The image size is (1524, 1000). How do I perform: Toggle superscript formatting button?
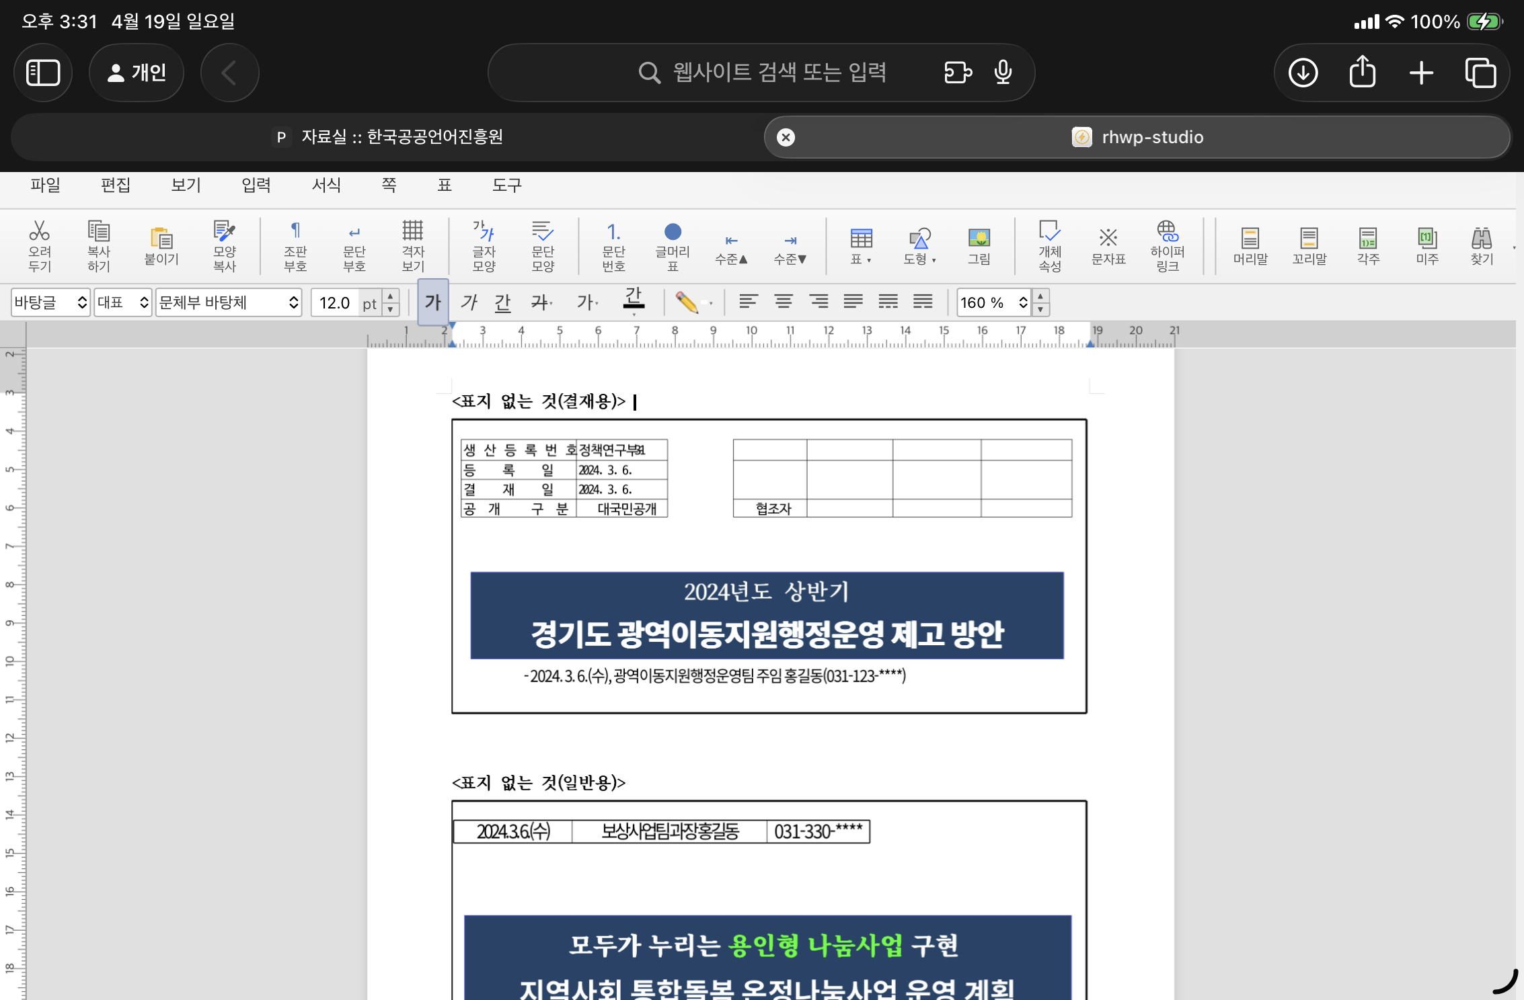click(x=586, y=302)
